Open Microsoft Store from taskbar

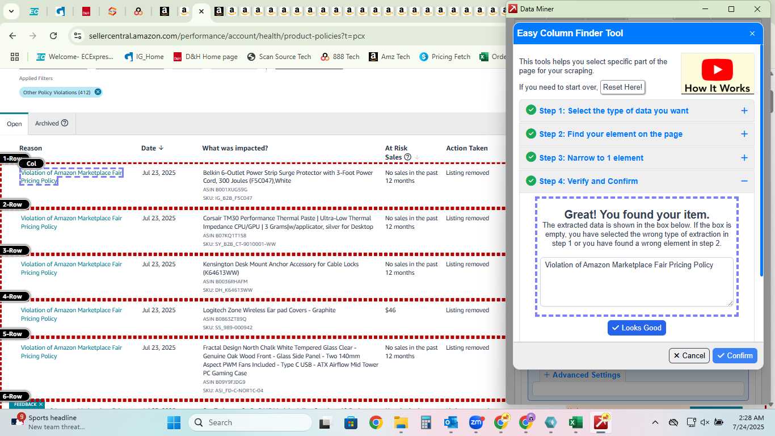tap(351, 422)
